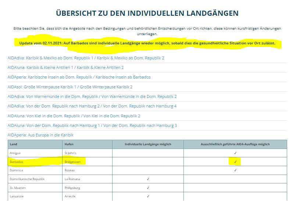
Task: Open AIDAperla Karibische Inseln accordion
Action: click(x=79, y=77)
